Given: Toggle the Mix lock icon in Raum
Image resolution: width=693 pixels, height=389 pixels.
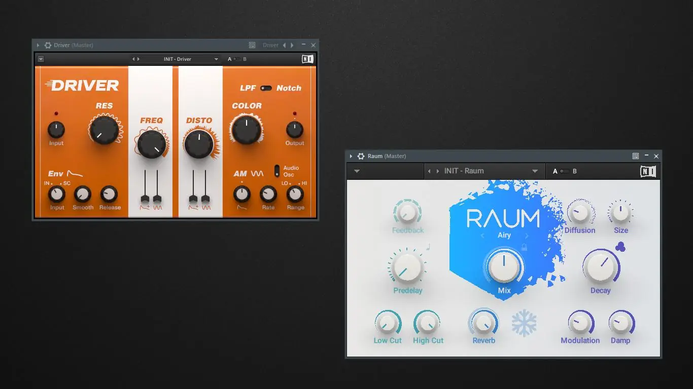Looking at the screenshot, I should 524,247.
